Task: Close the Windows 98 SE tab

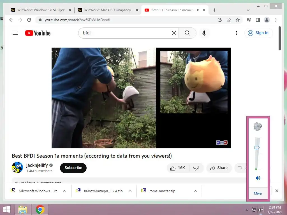Action: click(70, 10)
